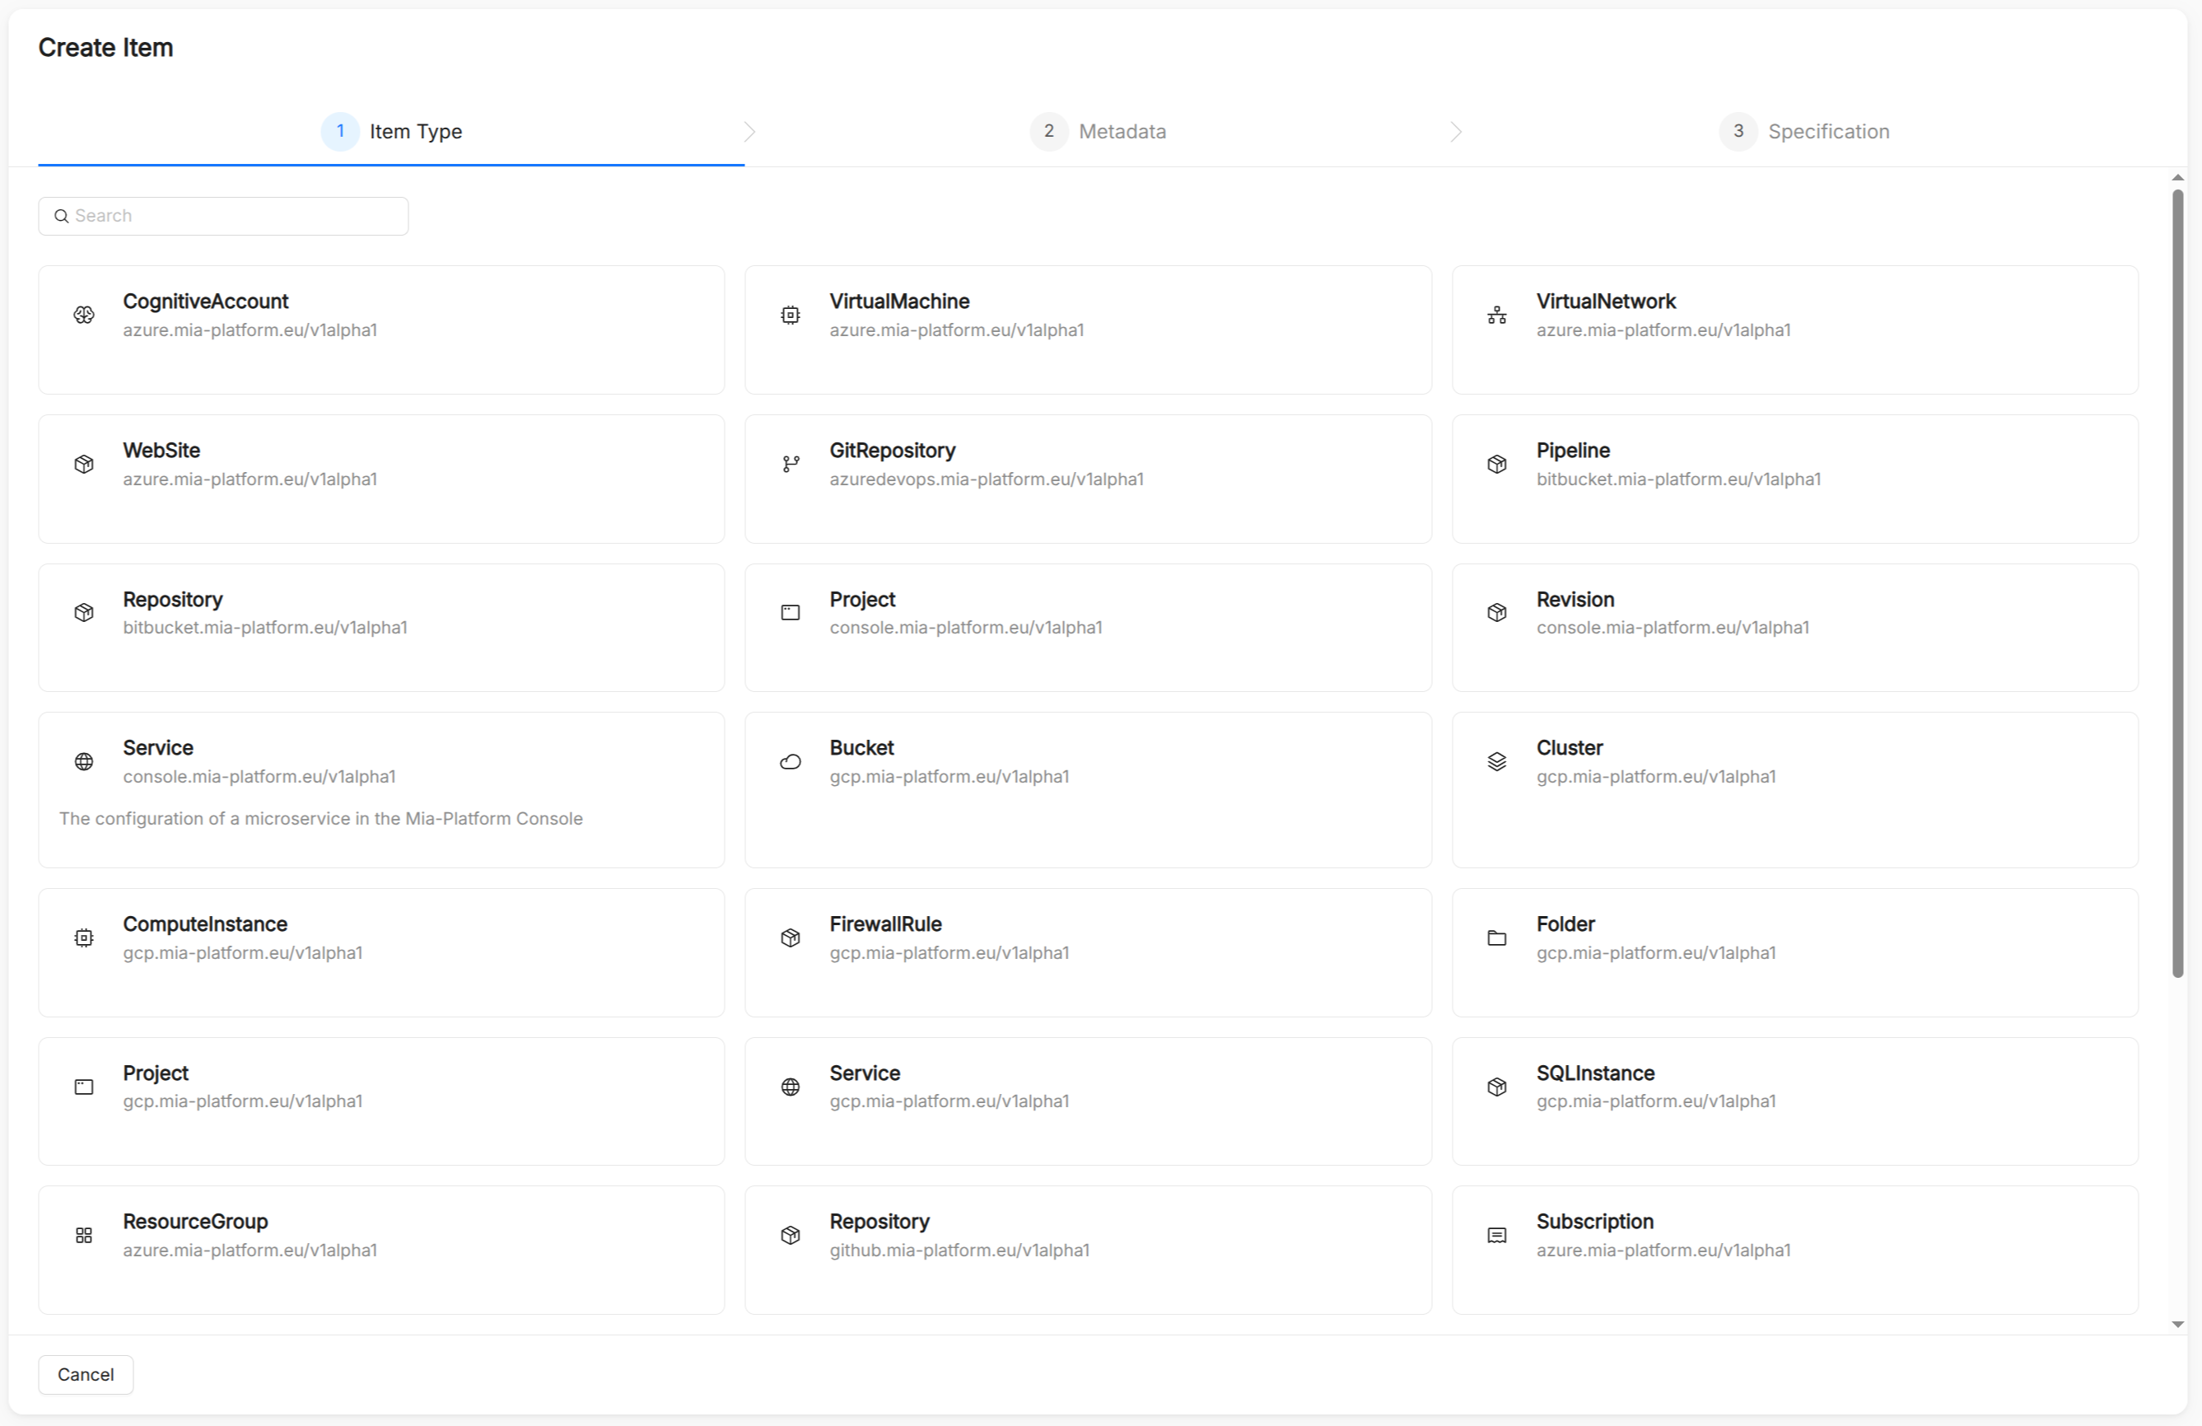Screen dimensions: 2202x1426
Task: Go to the Metadata step
Action: pos(1099,132)
